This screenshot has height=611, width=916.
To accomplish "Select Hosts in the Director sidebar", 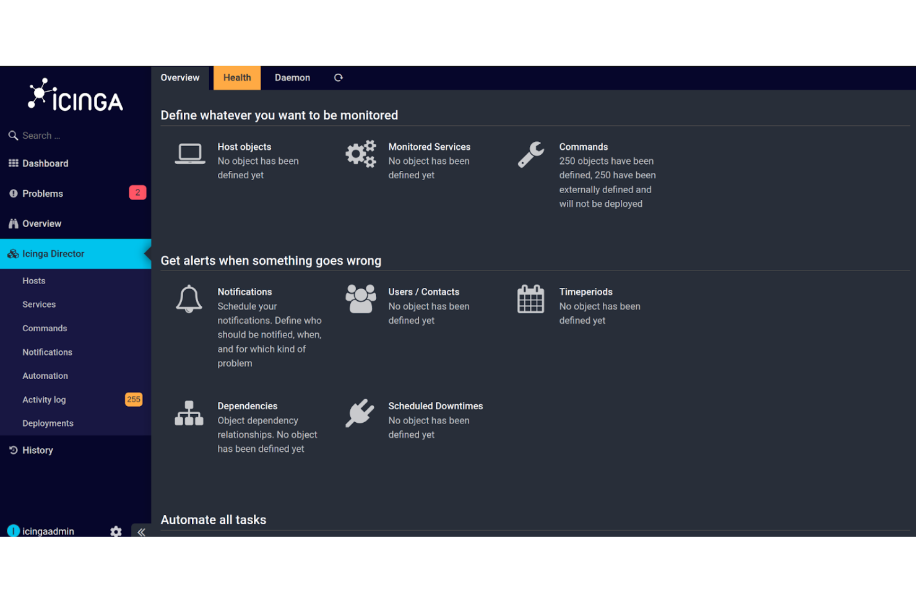I will coord(33,280).
